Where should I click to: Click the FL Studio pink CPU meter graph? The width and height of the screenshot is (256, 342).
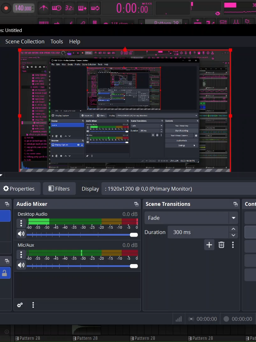pos(240,8)
